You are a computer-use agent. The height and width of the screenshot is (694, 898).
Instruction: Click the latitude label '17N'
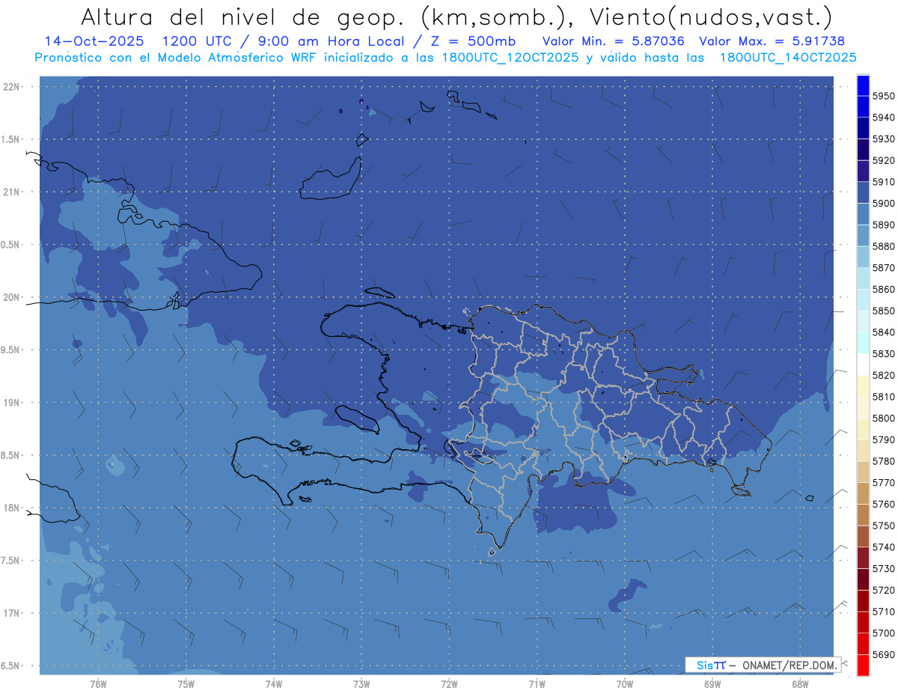(11, 613)
